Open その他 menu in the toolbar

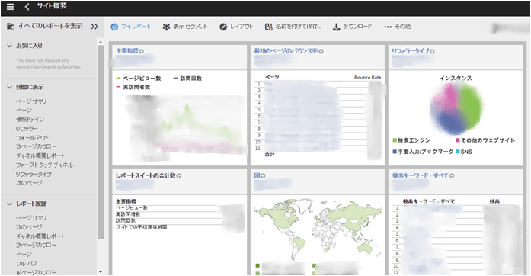coord(402,27)
